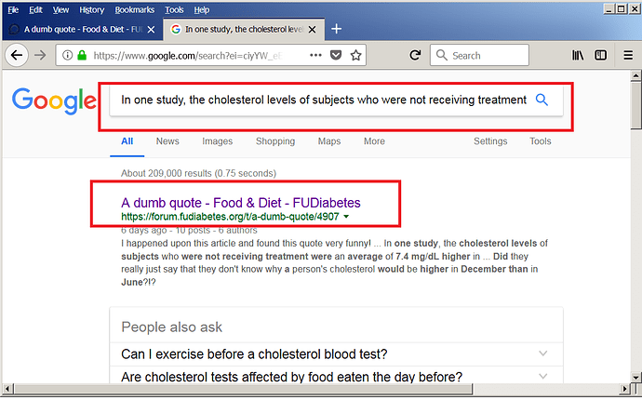Click the Google search query input field
The height and width of the screenshot is (400, 642).
(x=324, y=100)
